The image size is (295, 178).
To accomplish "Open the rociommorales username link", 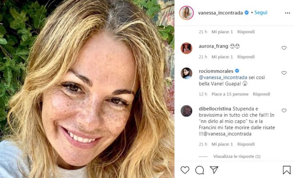I will (x=216, y=71).
